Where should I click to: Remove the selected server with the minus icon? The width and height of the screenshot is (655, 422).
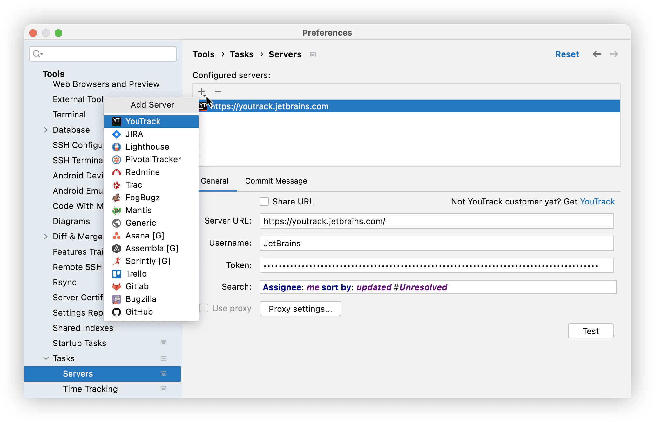[218, 91]
